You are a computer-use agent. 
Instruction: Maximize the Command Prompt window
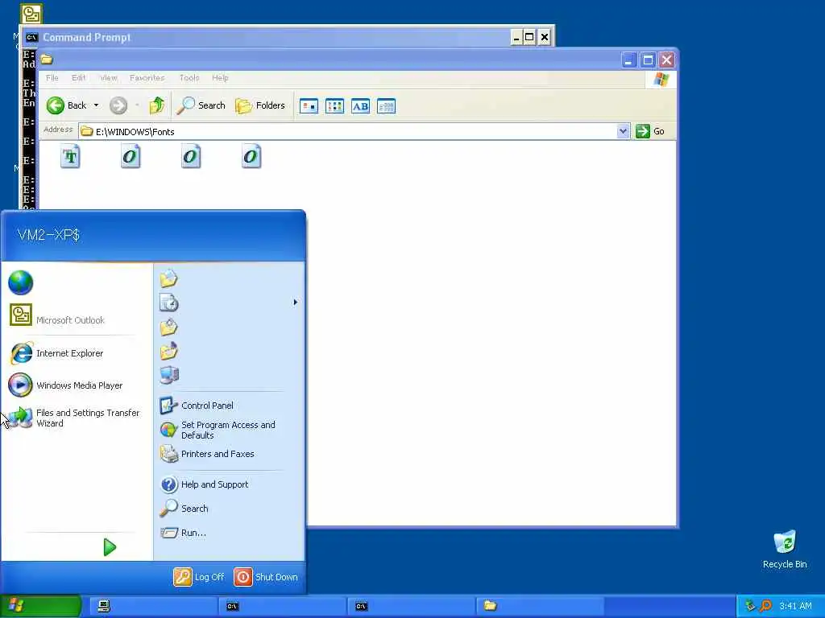click(530, 37)
